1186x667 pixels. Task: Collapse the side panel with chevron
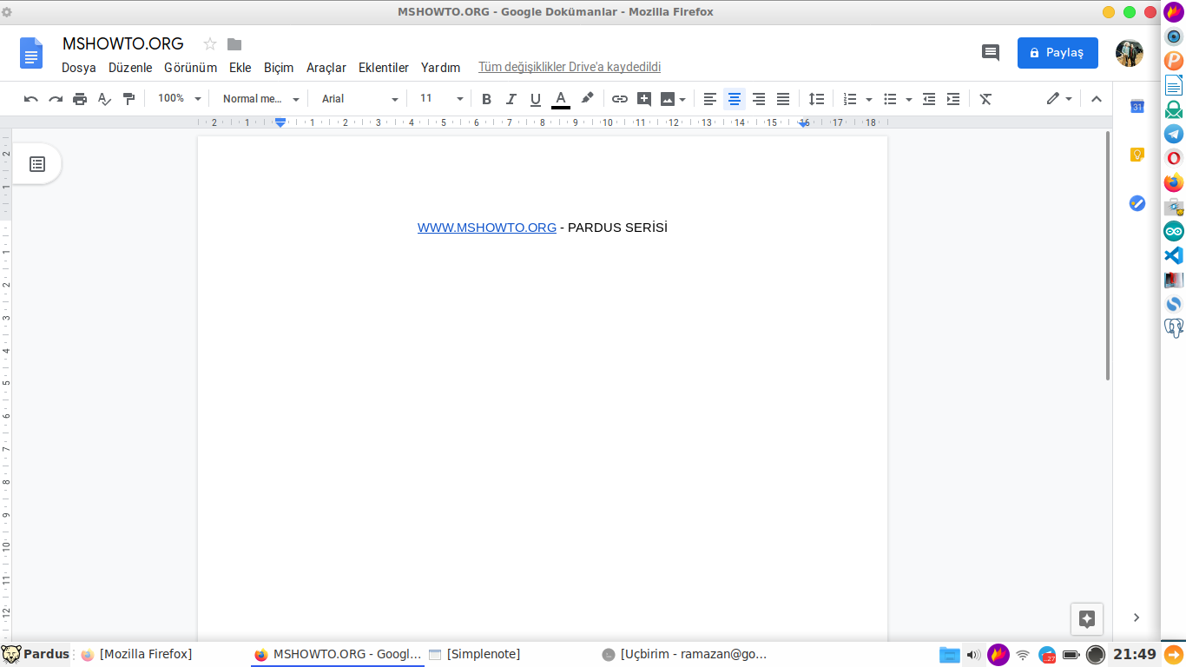pos(1137,617)
